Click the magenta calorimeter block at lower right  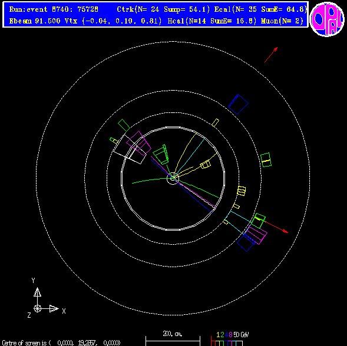click(256, 235)
